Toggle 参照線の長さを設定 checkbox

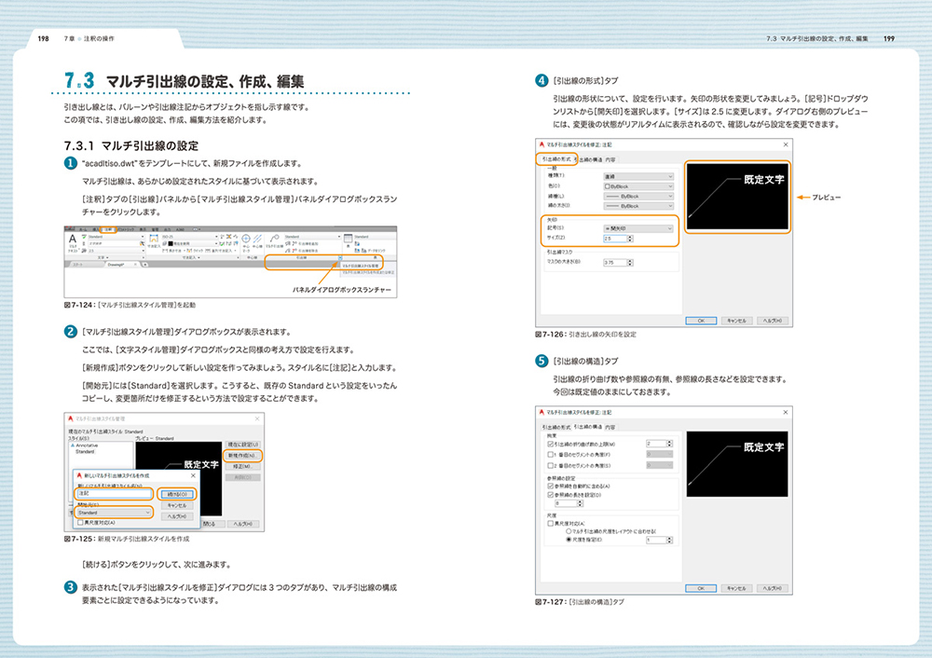[x=551, y=495]
